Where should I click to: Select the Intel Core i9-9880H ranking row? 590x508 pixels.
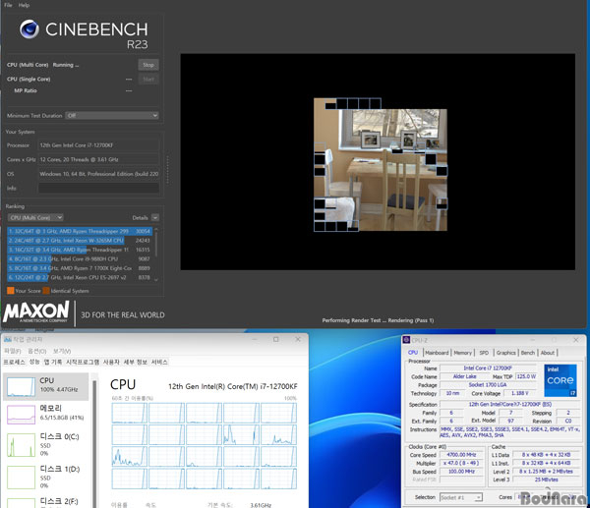coord(80,259)
